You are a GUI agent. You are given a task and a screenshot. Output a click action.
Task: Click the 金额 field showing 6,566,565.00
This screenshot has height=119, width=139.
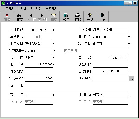coord(111,58)
